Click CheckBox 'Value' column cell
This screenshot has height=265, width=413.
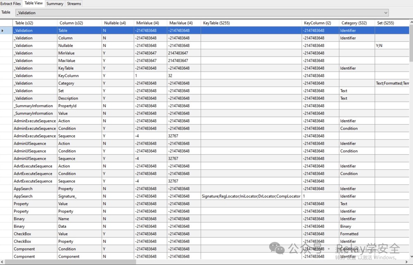click(x=79, y=234)
